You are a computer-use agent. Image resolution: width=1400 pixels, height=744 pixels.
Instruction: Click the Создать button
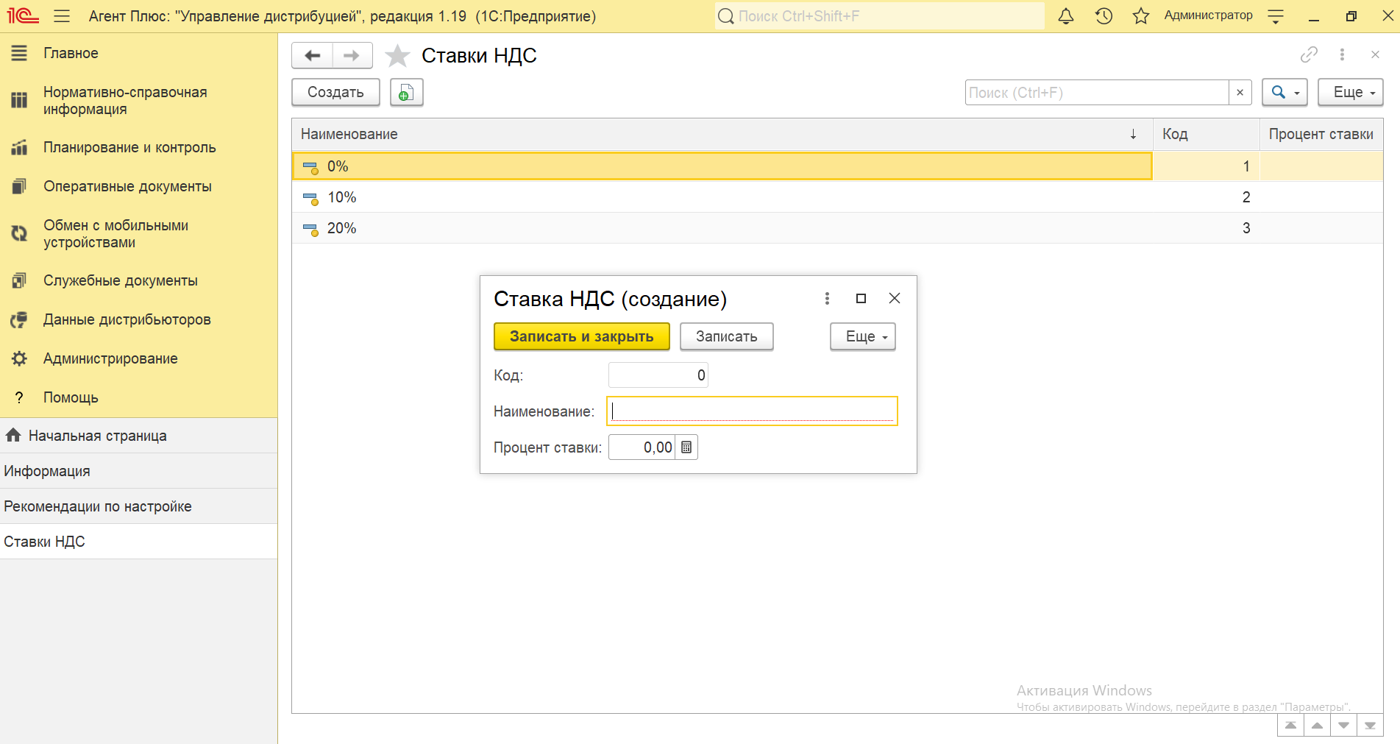pos(335,92)
